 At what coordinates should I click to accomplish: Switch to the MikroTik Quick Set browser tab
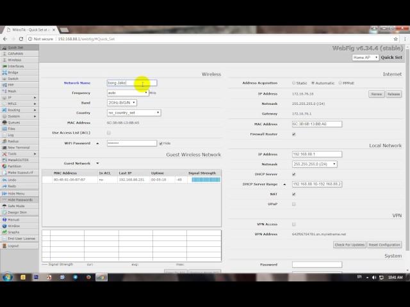click(x=29, y=30)
